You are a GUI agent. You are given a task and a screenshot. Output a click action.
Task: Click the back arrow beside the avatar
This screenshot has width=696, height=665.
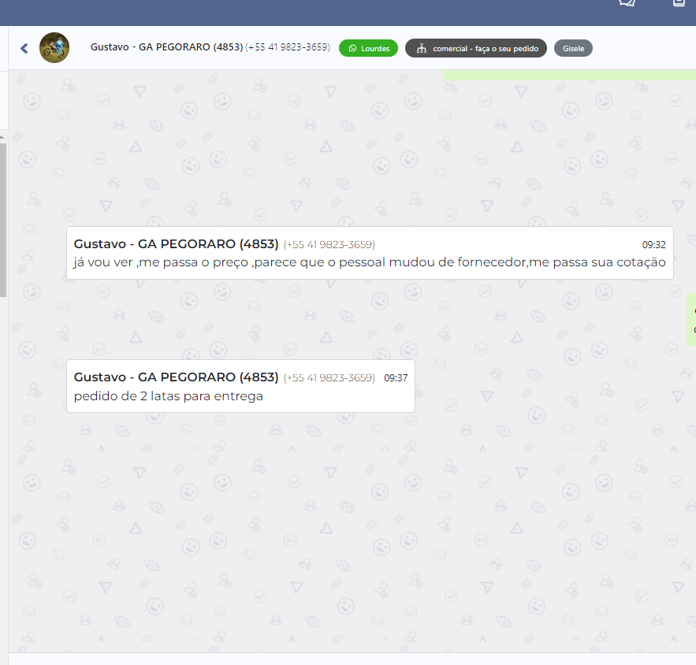pos(24,48)
